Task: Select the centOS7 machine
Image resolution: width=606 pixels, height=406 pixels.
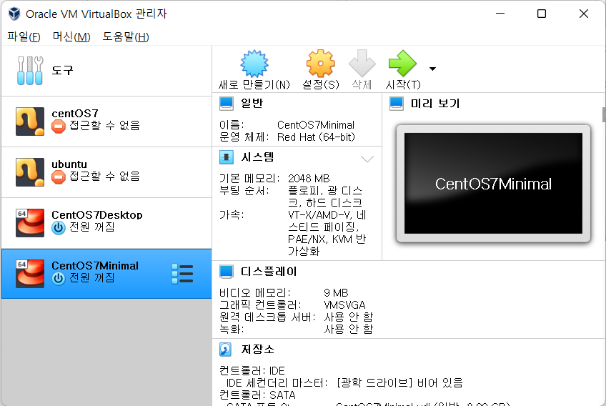Action: (106, 122)
